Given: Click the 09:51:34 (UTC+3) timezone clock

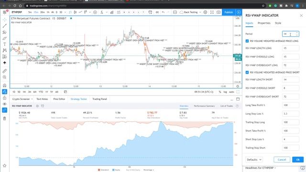Looking at the screenshot, I should coord(204,92).
